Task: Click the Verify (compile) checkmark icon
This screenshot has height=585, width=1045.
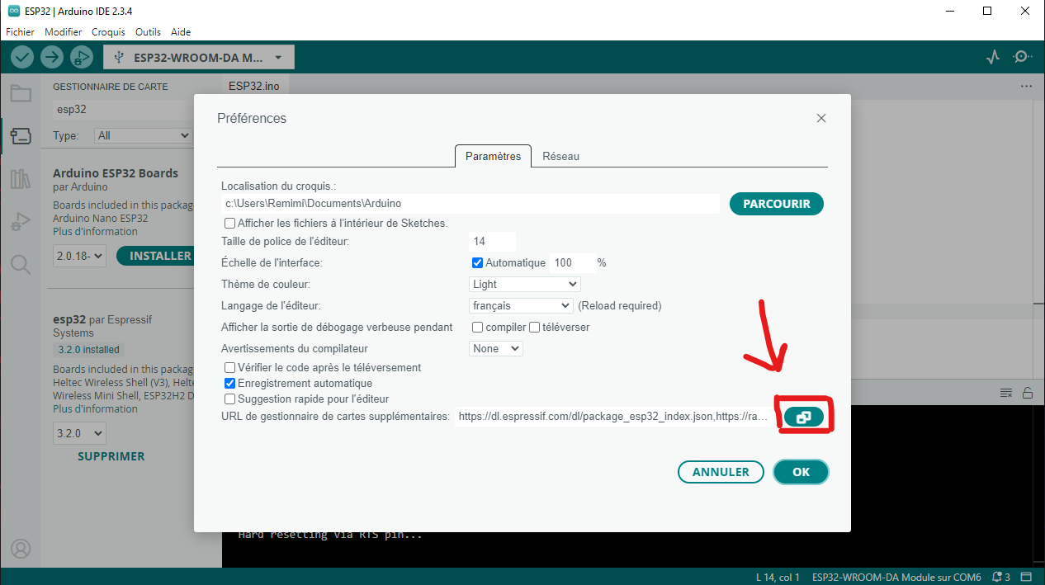Action: pos(21,57)
